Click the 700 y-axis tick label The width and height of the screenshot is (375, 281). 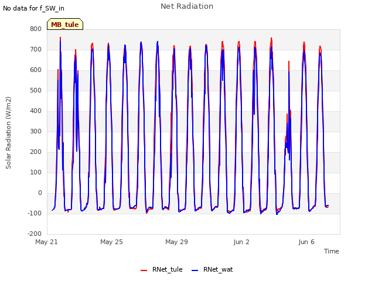pos(36,49)
